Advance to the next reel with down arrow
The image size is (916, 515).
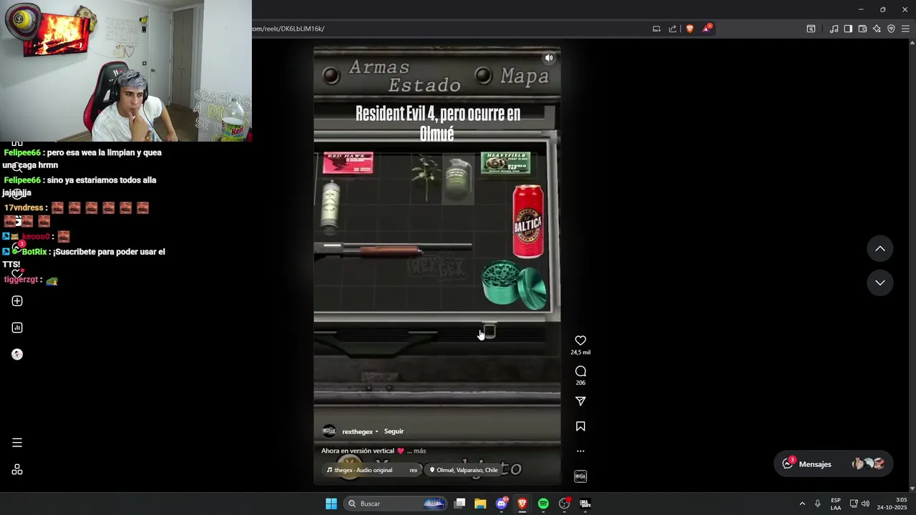click(x=880, y=283)
